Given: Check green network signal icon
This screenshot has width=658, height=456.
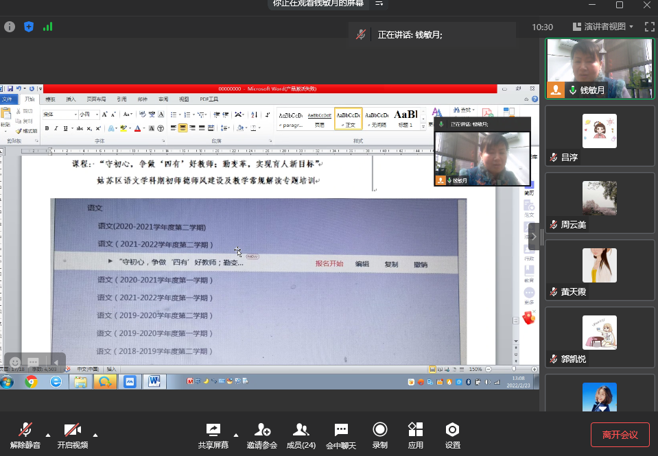Looking at the screenshot, I should [x=47, y=27].
